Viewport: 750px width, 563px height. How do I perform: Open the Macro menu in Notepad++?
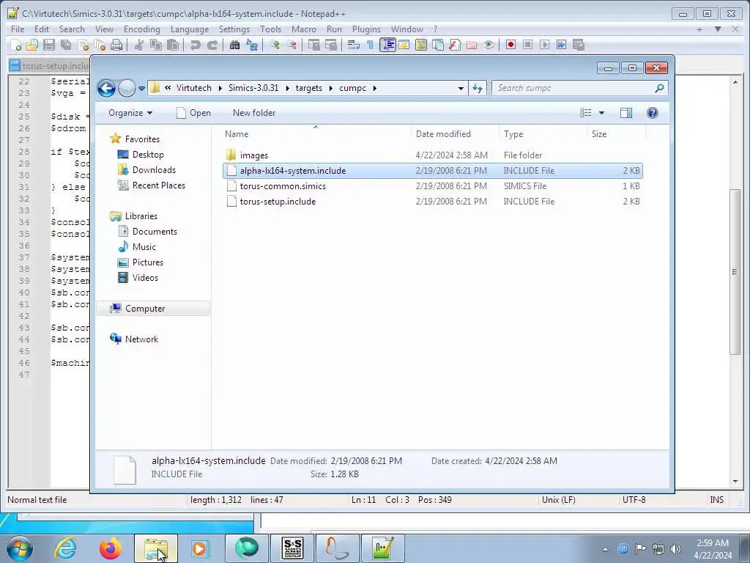pos(304,29)
